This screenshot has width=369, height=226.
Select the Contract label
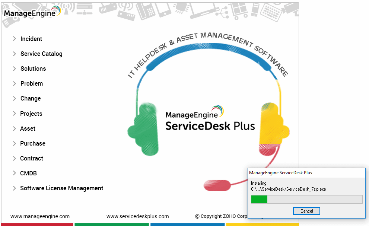[32, 158]
